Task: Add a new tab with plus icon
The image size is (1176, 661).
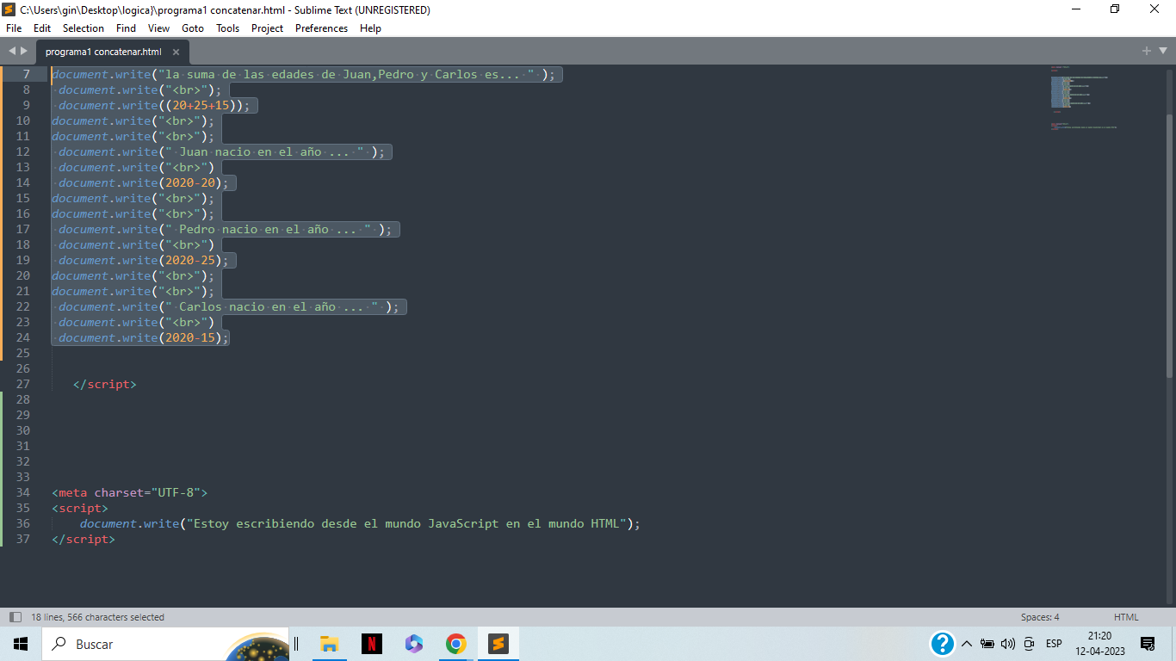Action: pyautogui.click(x=1147, y=52)
